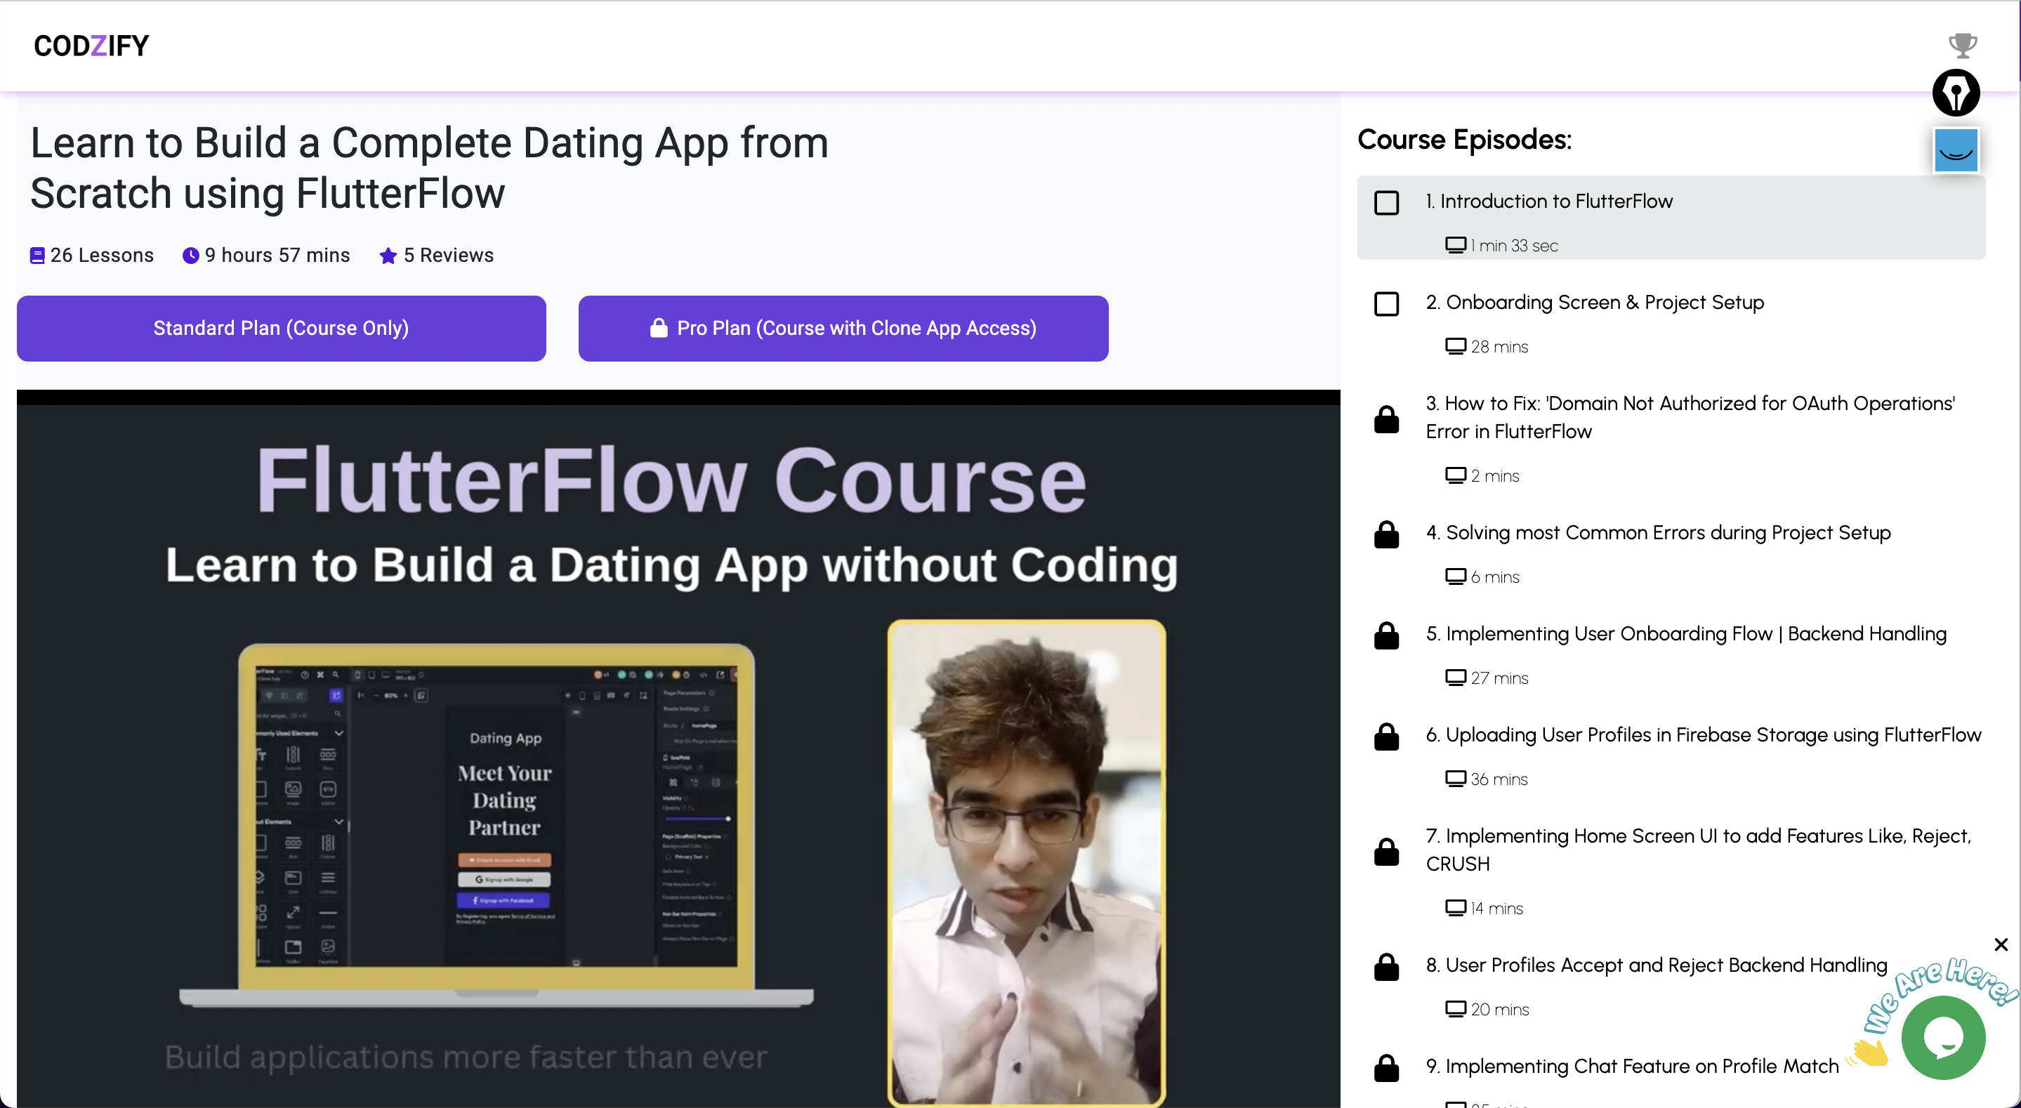The image size is (2021, 1108).
Task: Play the FlutterFlow Course video thumbnail
Action: point(678,748)
